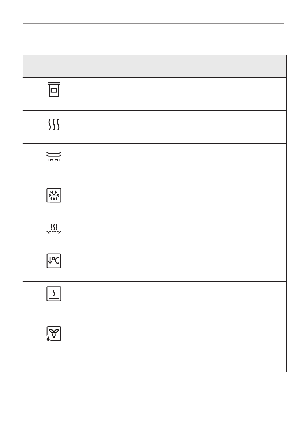Click the steaming gratin dish icon
The image size is (307, 436).
point(54,228)
